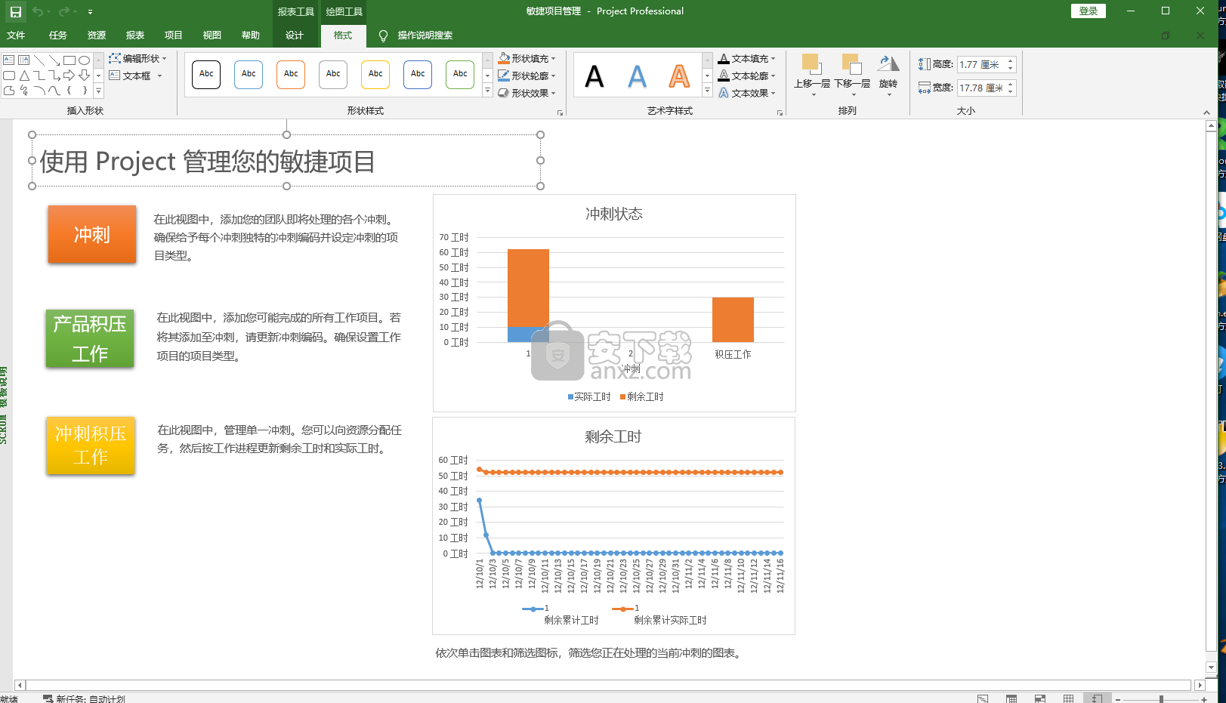Expand the shapes gallery More arrow
1226x703 pixels.
pyautogui.click(x=98, y=91)
